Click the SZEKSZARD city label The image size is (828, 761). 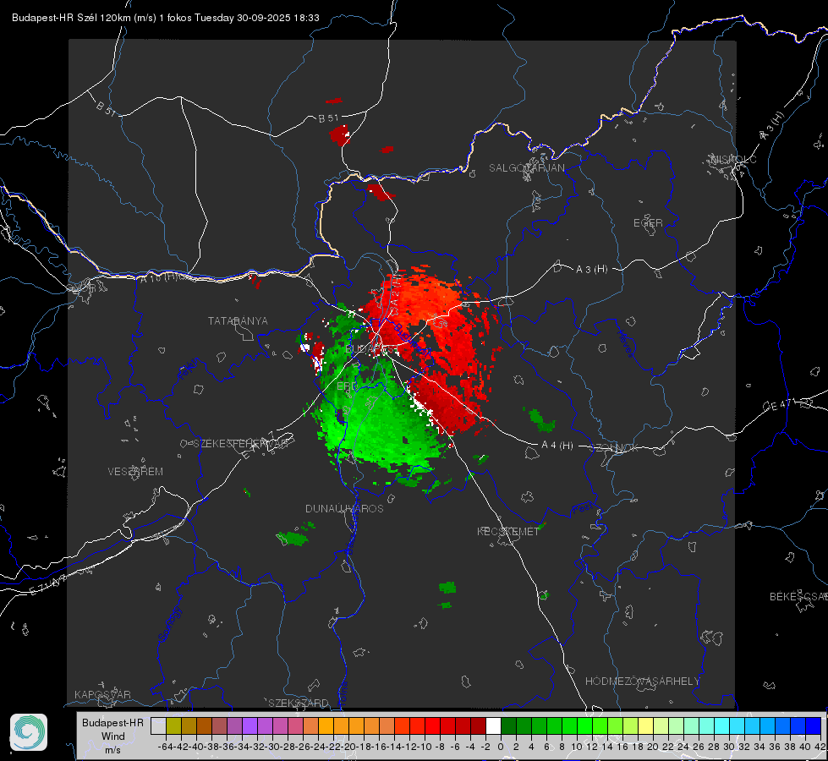[299, 703]
